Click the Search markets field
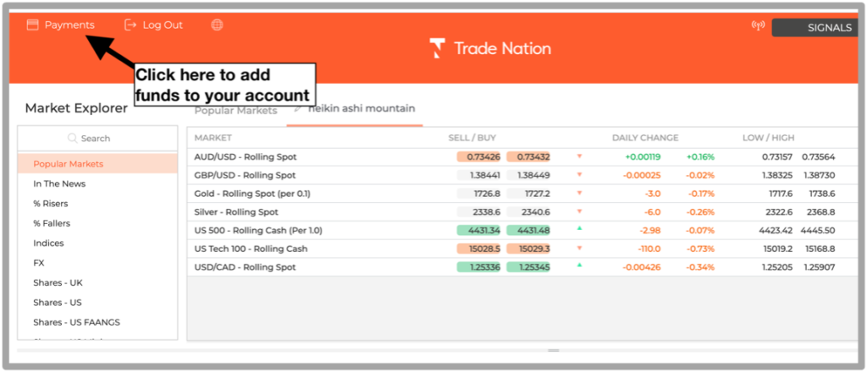867x372 pixels. (98, 138)
